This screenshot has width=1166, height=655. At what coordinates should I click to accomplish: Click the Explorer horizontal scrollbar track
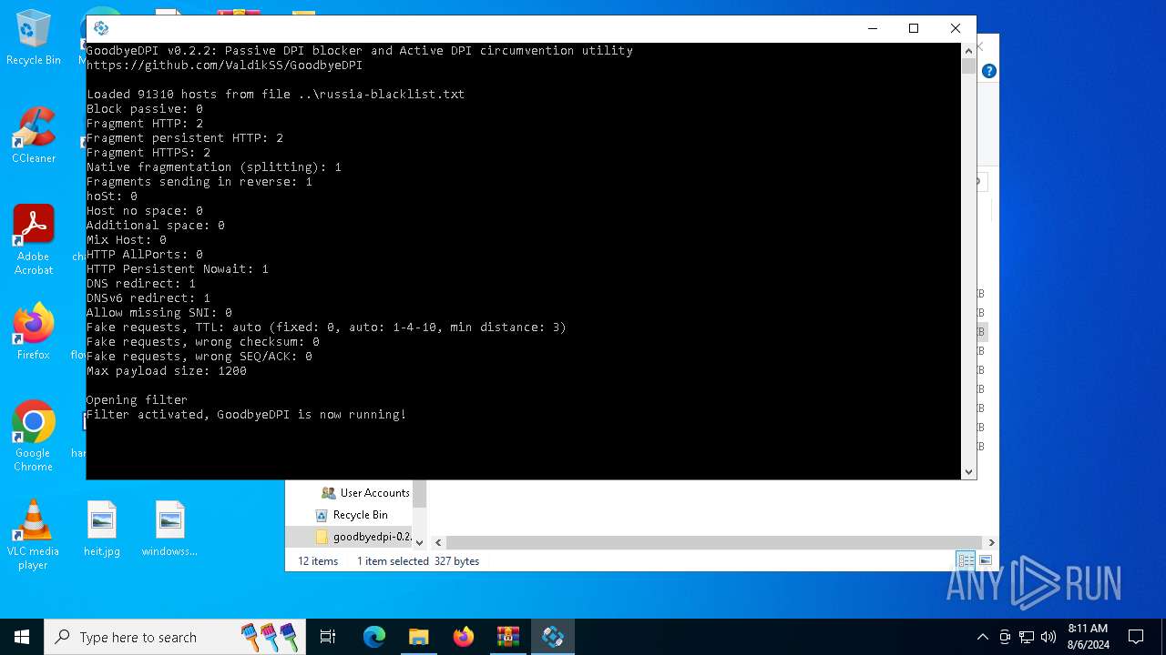pyautogui.click(x=715, y=542)
